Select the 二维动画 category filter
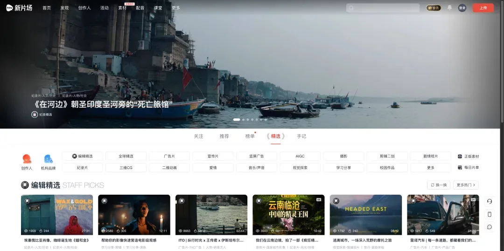The width and height of the screenshot is (504, 251). click(169, 168)
